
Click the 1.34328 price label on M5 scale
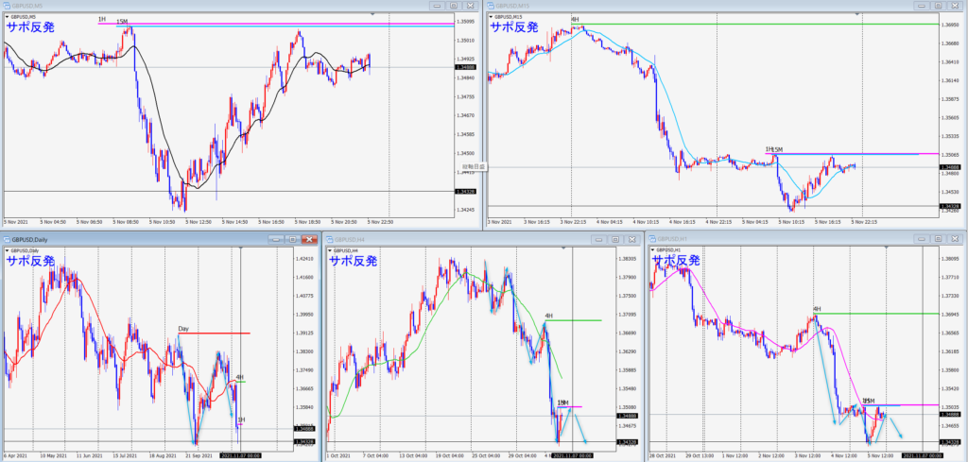(x=467, y=191)
